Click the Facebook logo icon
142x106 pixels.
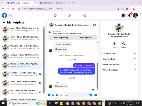tap(4, 16)
